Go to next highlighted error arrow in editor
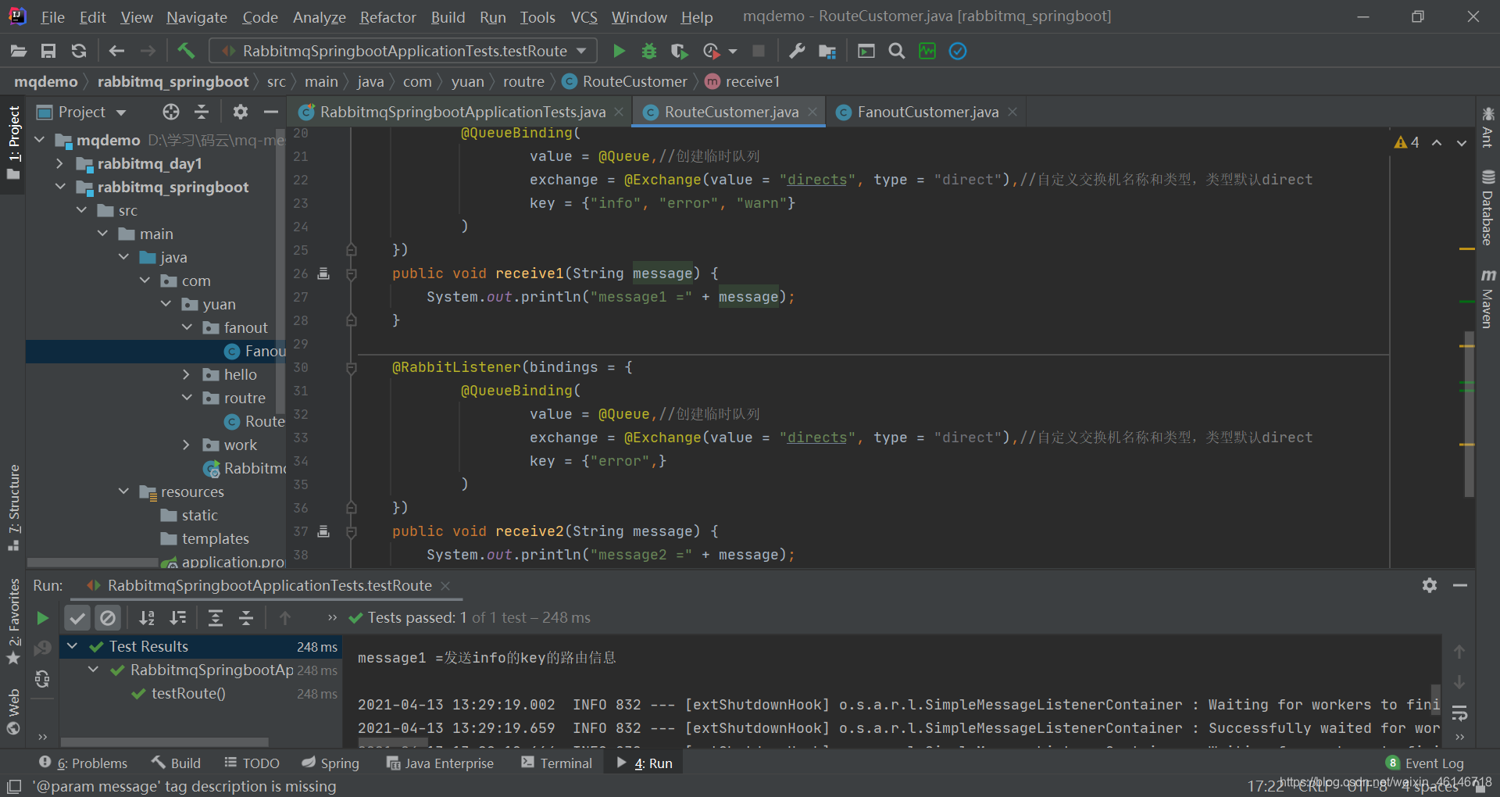The height and width of the screenshot is (797, 1500). pyautogui.click(x=1461, y=142)
